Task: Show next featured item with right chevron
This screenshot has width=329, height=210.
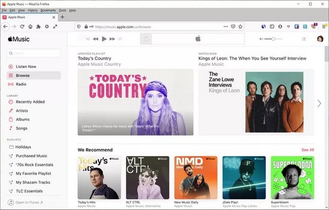Action: [x=319, y=103]
